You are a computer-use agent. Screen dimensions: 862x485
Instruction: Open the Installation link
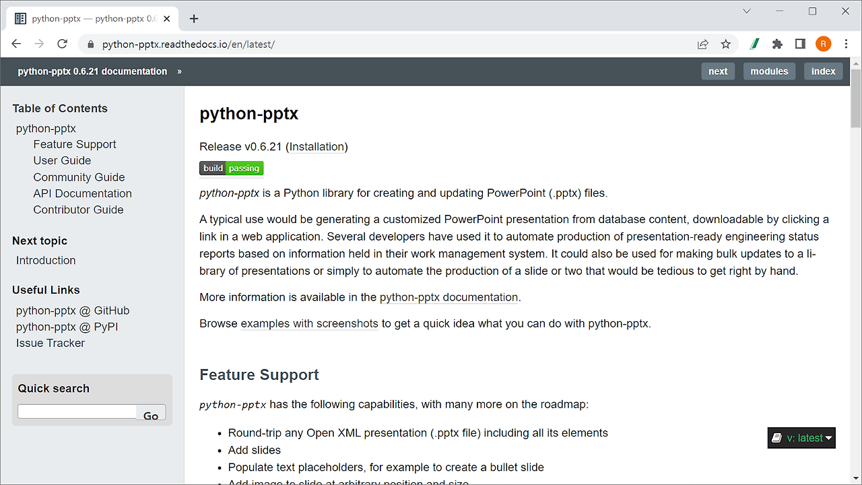pos(317,147)
